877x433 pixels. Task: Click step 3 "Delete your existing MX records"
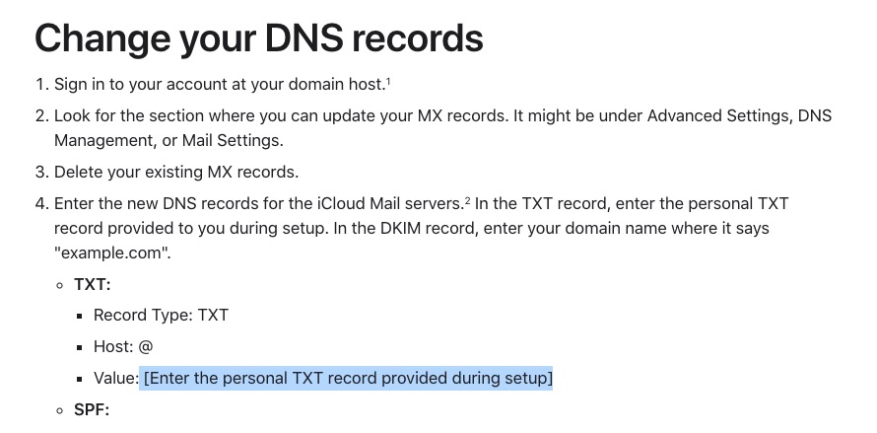176,172
